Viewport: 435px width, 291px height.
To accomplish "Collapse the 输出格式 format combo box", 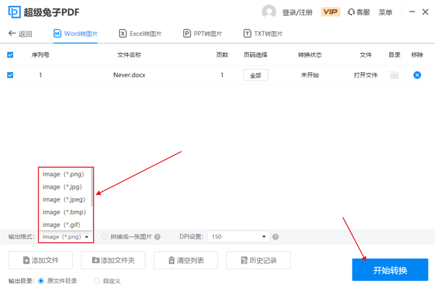I will (x=66, y=237).
